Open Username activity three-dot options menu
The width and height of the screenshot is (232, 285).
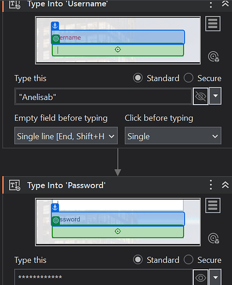click(211, 4)
